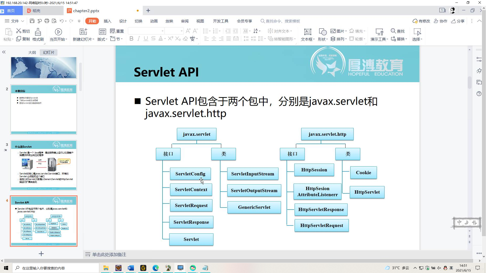Toggle center text alignment

click(214, 39)
